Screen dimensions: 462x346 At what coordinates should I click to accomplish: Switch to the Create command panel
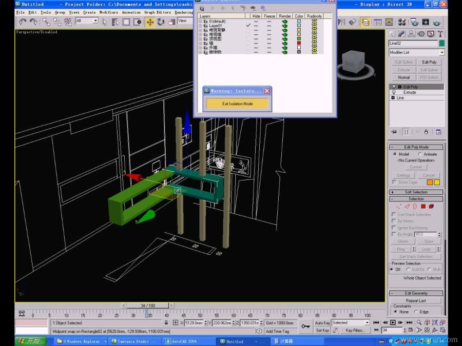click(x=392, y=34)
